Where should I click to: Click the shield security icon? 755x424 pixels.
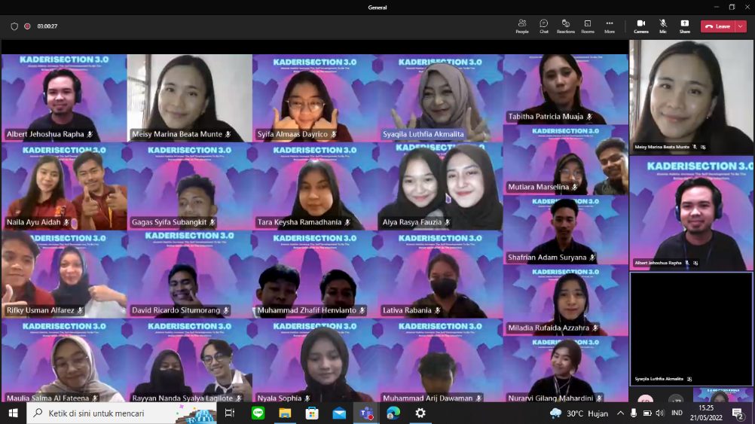tap(14, 26)
